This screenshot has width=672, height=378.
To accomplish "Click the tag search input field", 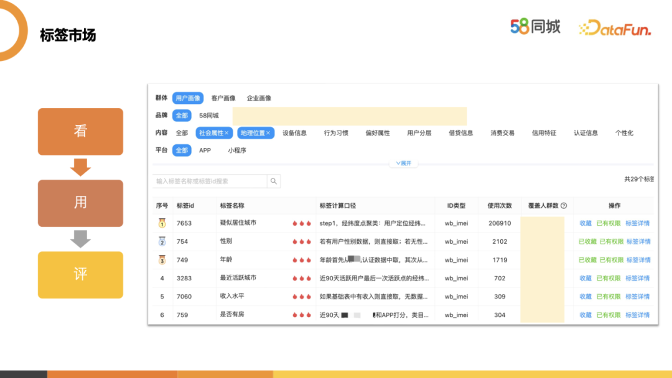I will coord(205,180).
